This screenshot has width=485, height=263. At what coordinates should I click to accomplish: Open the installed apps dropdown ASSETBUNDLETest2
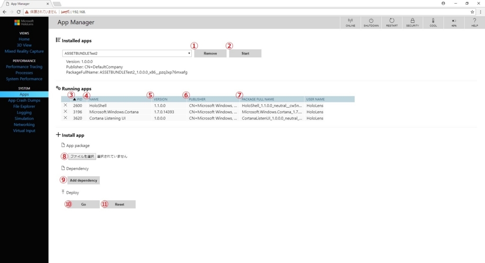pos(127,53)
